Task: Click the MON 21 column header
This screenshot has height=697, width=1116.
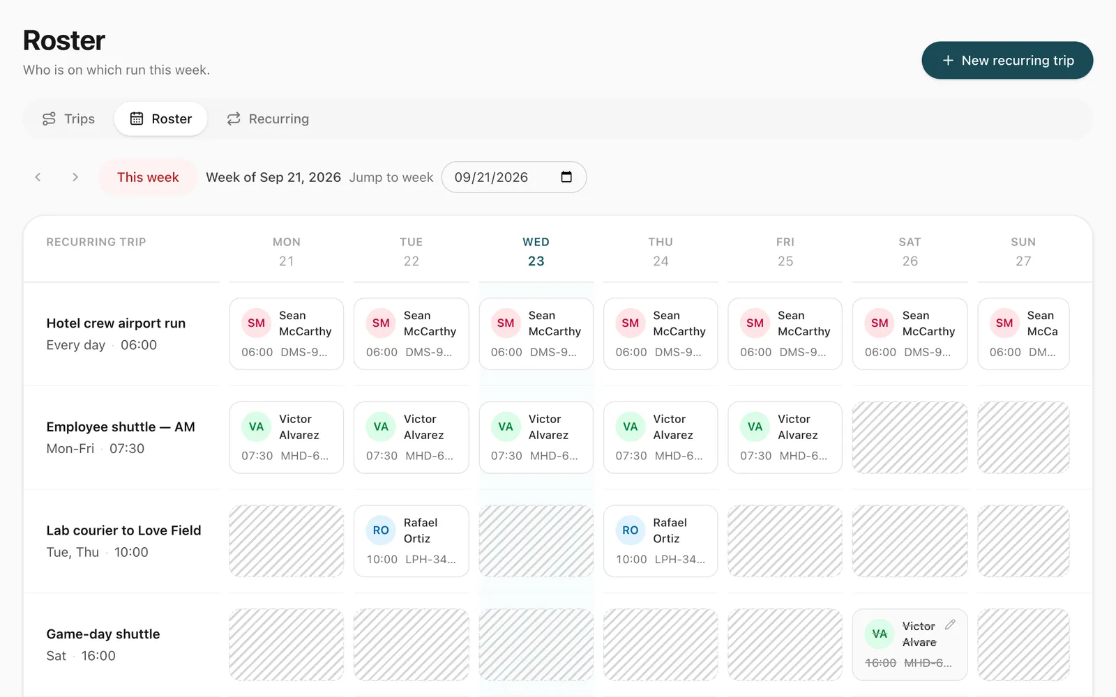Action: 287,252
